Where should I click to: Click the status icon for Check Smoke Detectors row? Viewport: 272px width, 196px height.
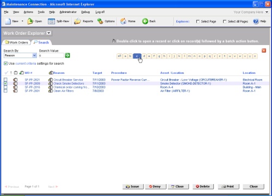[x=15, y=84]
